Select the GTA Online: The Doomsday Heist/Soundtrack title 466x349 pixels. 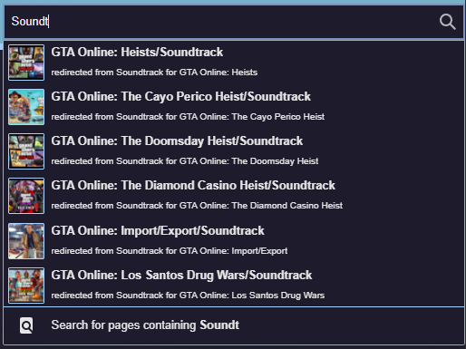[x=177, y=141]
